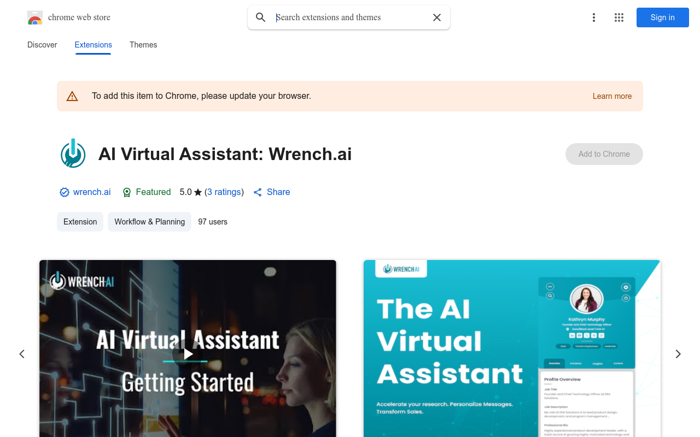The image size is (700, 437).
Task: Open the Chrome Web Store home logo
Action: click(69, 17)
